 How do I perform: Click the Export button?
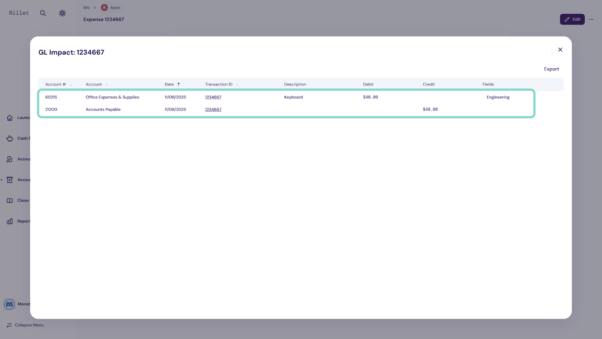coord(551,69)
